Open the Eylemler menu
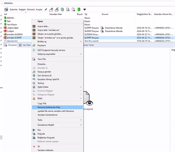Screen dimensions: 175x152 [14, 10]
